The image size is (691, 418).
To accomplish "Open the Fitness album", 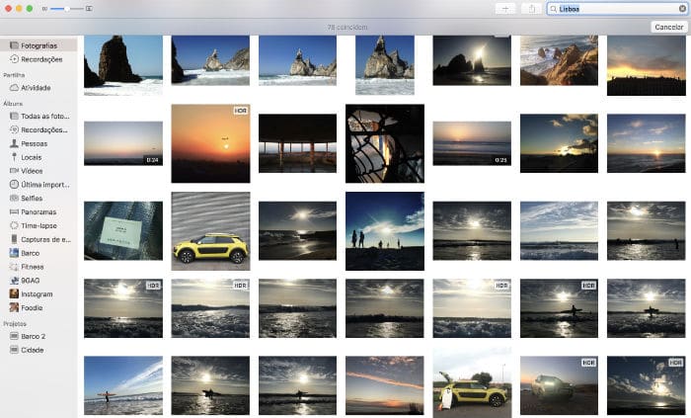I will (38, 267).
